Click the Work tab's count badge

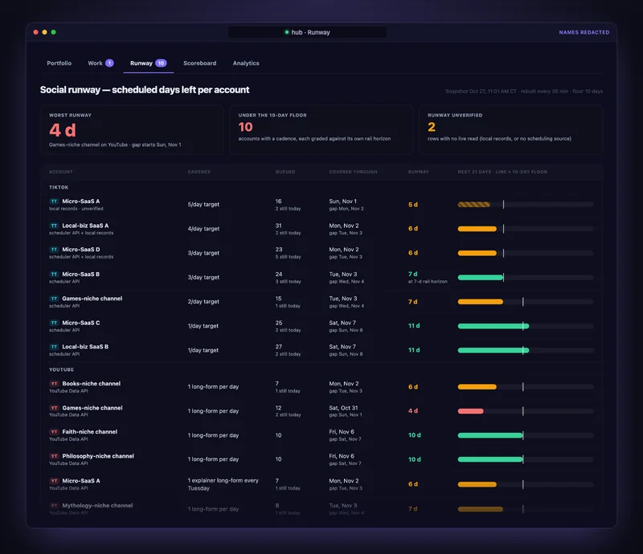(109, 63)
